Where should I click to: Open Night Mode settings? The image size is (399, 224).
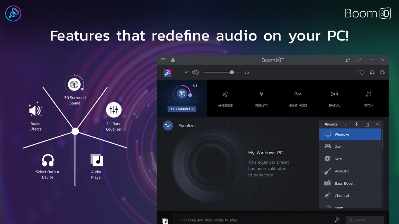tap(298, 98)
